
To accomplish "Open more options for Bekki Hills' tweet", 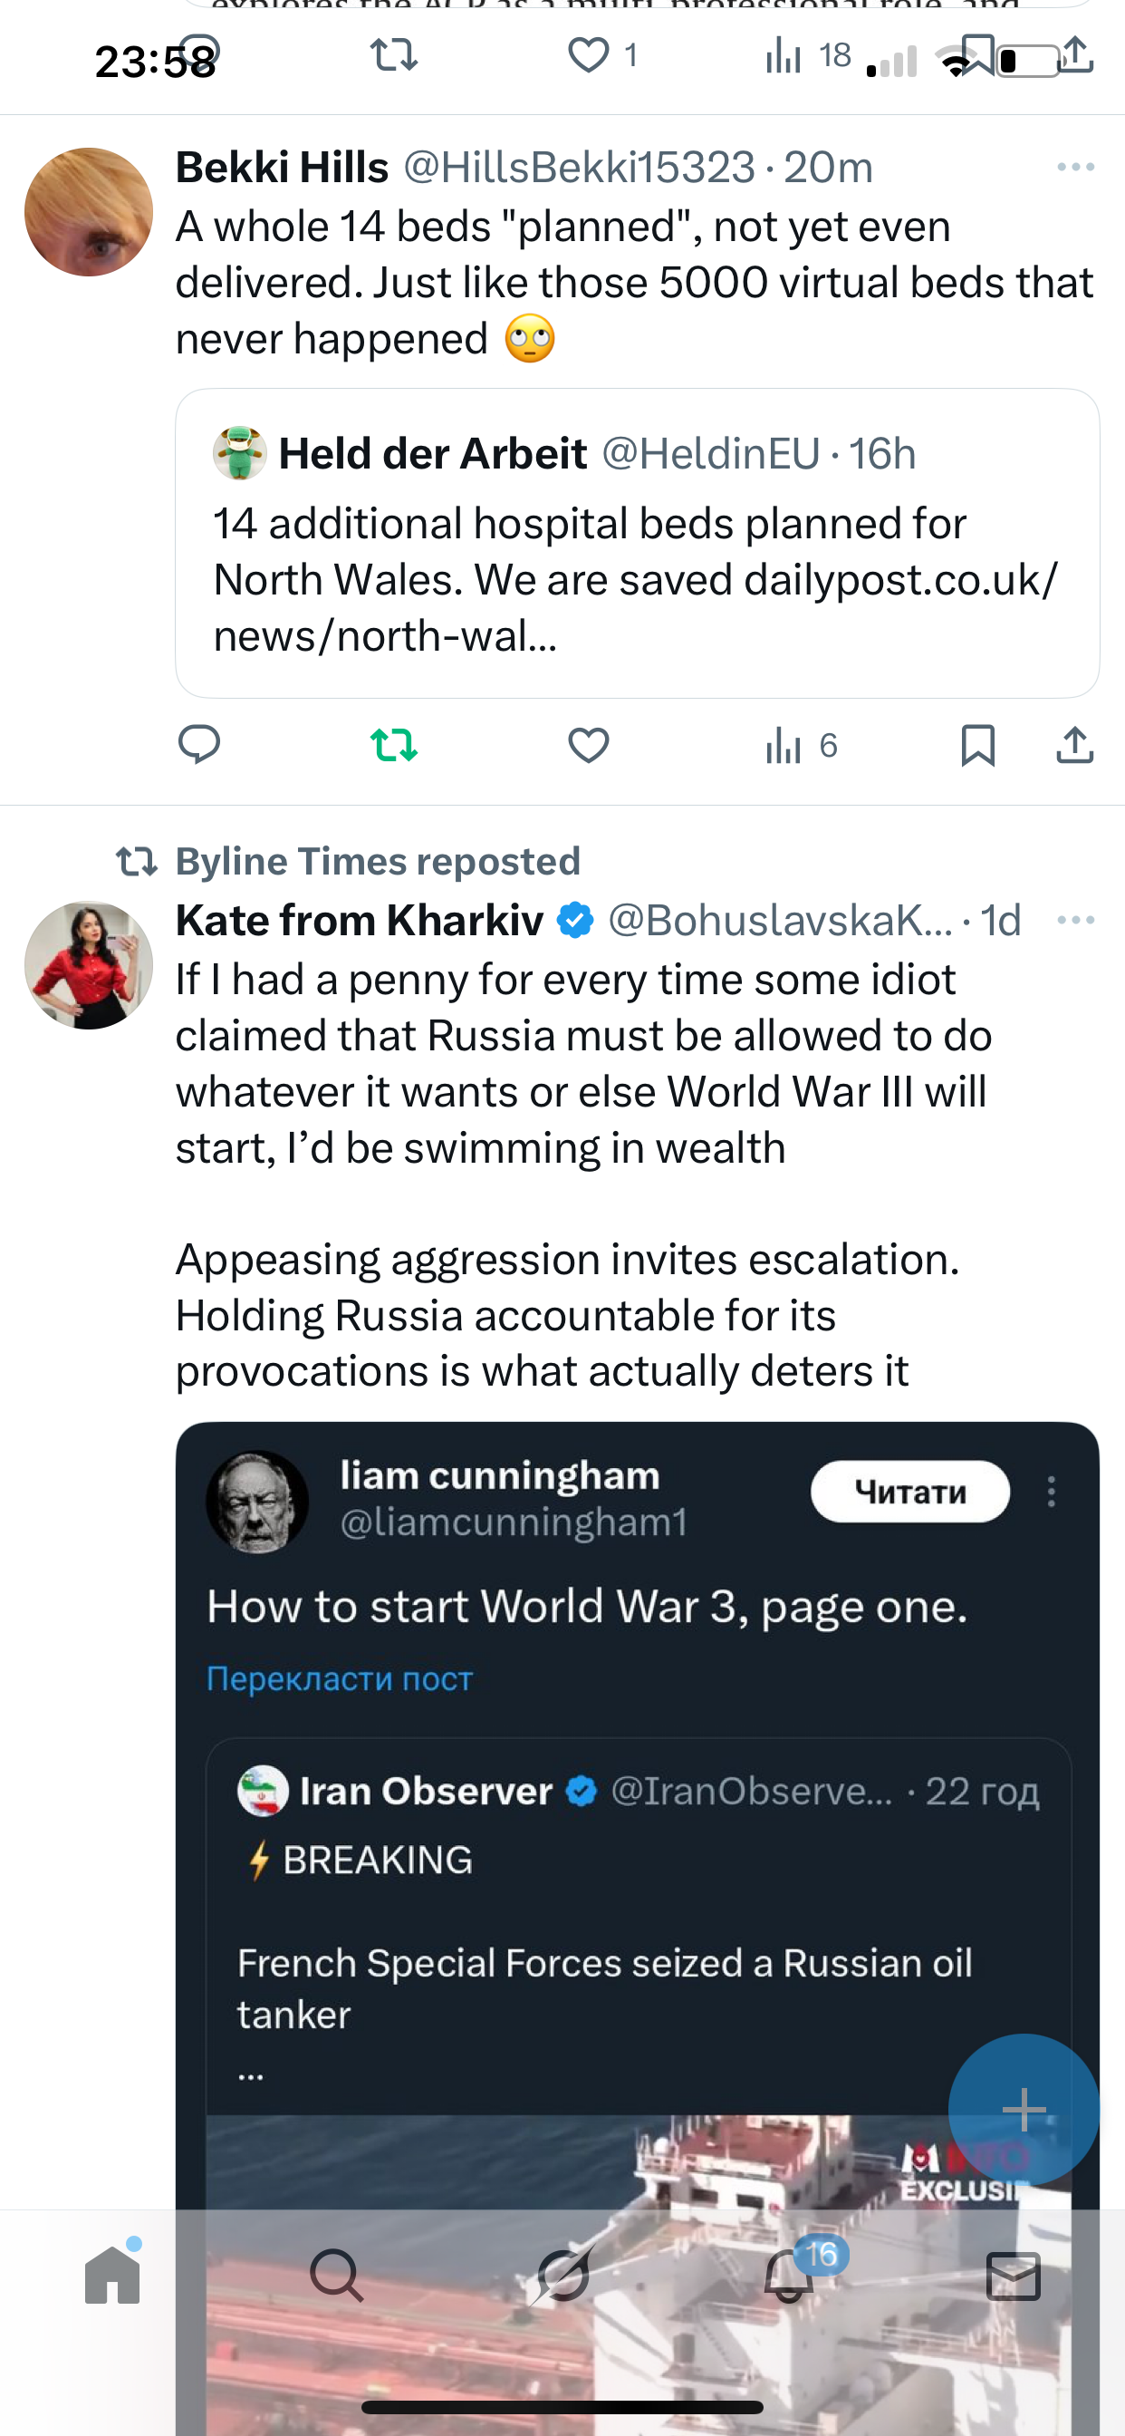I will click(1075, 168).
